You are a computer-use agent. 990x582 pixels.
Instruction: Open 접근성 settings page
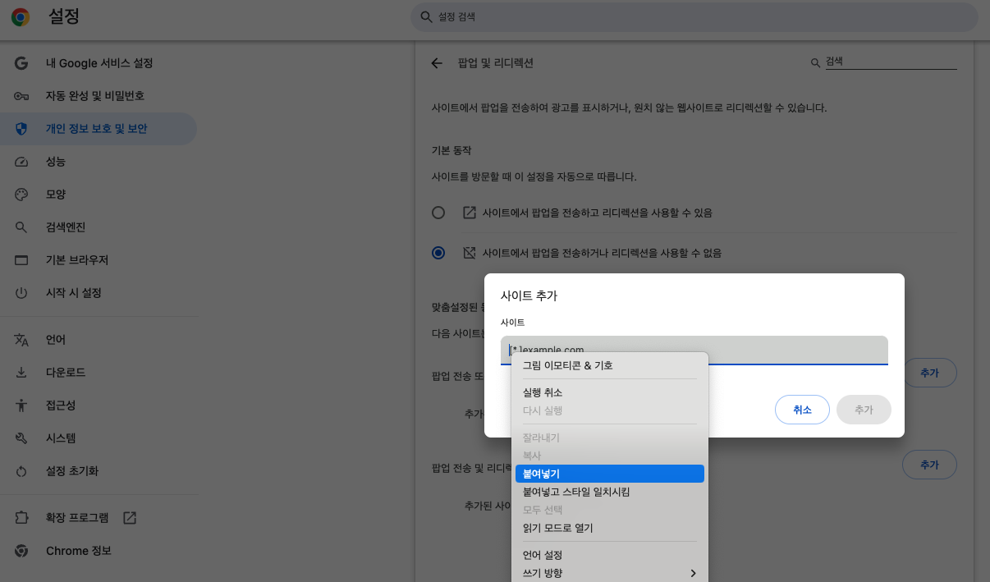pyautogui.click(x=99, y=406)
